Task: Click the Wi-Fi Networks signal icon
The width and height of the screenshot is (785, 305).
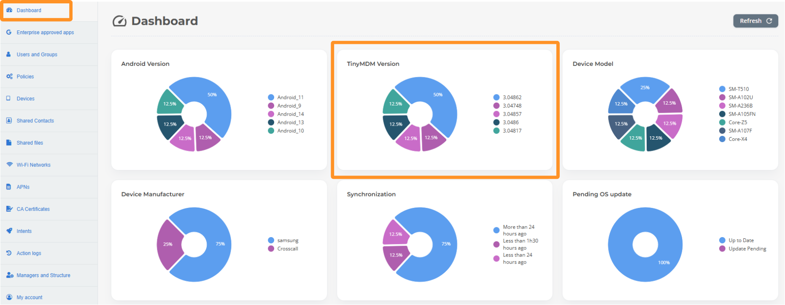Action: click(x=9, y=165)
